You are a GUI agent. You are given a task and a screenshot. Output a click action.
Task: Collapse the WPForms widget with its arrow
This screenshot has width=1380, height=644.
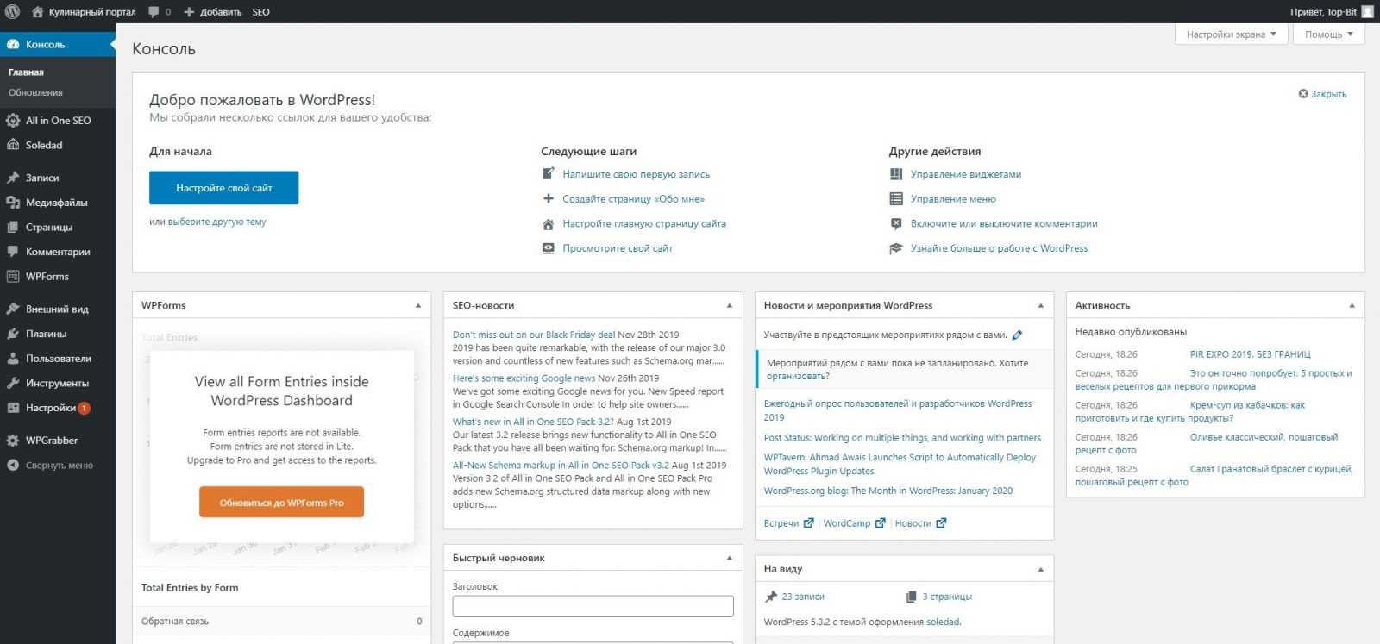pyautogui.click(x=418, y=305)
